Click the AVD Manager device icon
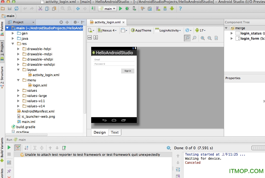The image size is (265, 178). pos(158,8)
